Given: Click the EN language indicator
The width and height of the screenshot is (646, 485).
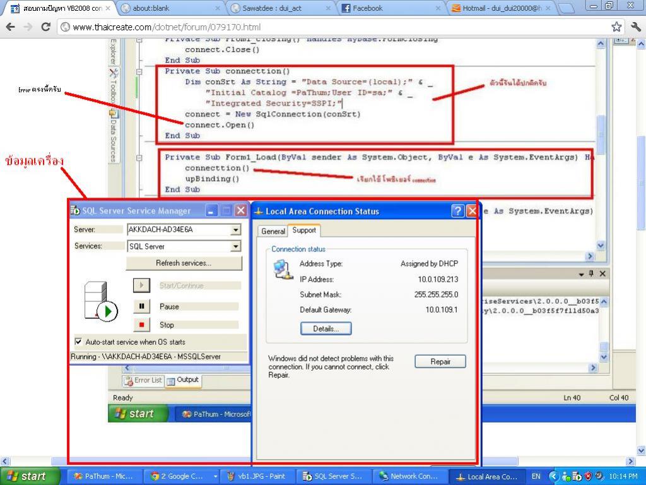Looking at the screenshot, I should [x=536, y=476].
